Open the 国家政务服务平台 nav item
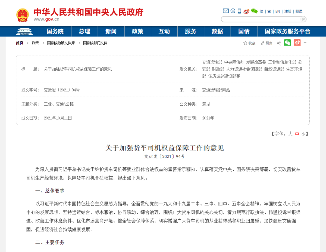The image size is (326, 252). point(287,31)
